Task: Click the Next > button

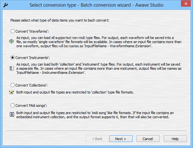Action: (121, 139)
